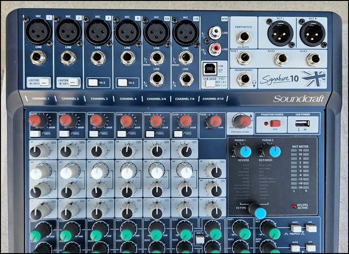Image resolution: width=349 pixels, height=254 pixels.
Task: Click the AFL/PFL ACTIVE red LED
Action: point(294,206)
